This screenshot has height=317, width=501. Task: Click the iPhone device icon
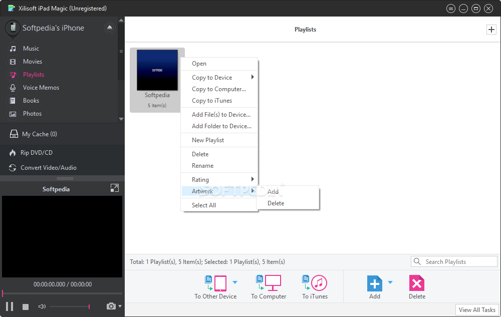click(13, 28)
